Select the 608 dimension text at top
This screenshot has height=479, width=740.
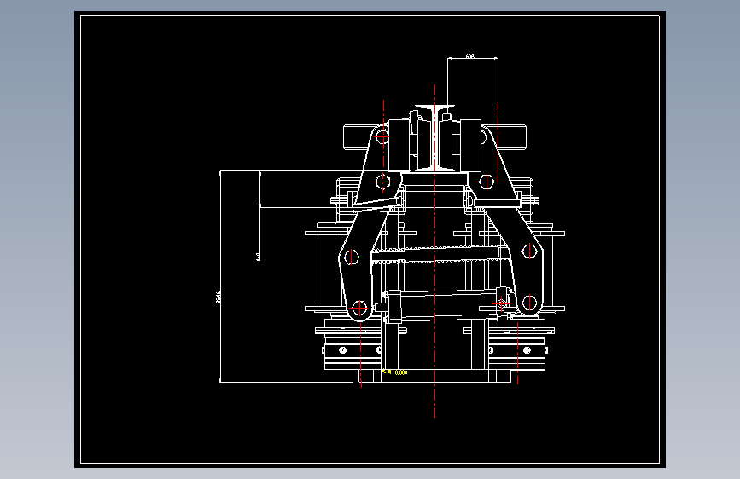pos(469,55)
